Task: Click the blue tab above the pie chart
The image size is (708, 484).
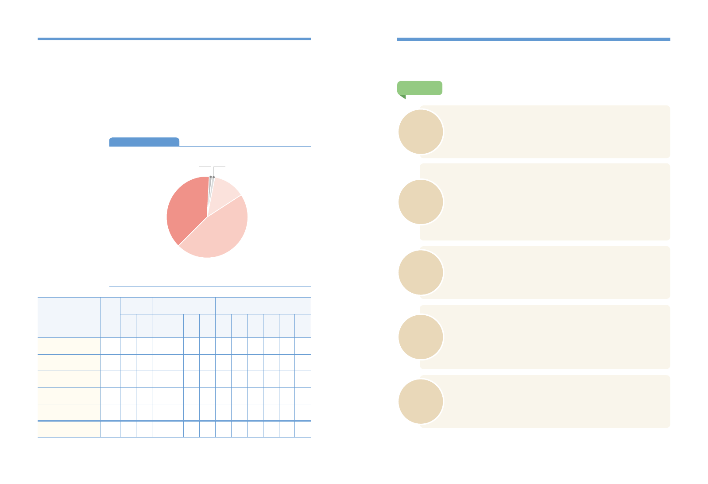Action: click(x=144, y=142)
